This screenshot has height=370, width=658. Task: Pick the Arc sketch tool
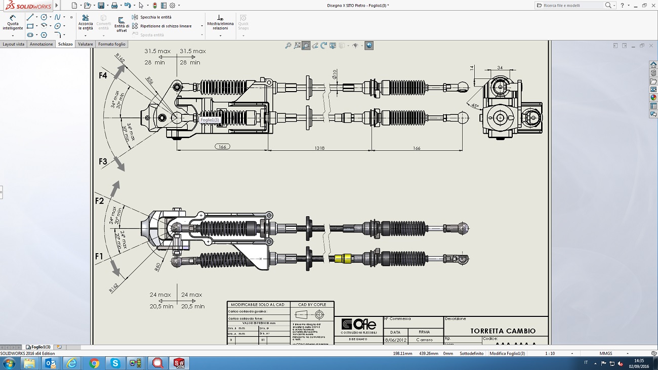point(44,26)
